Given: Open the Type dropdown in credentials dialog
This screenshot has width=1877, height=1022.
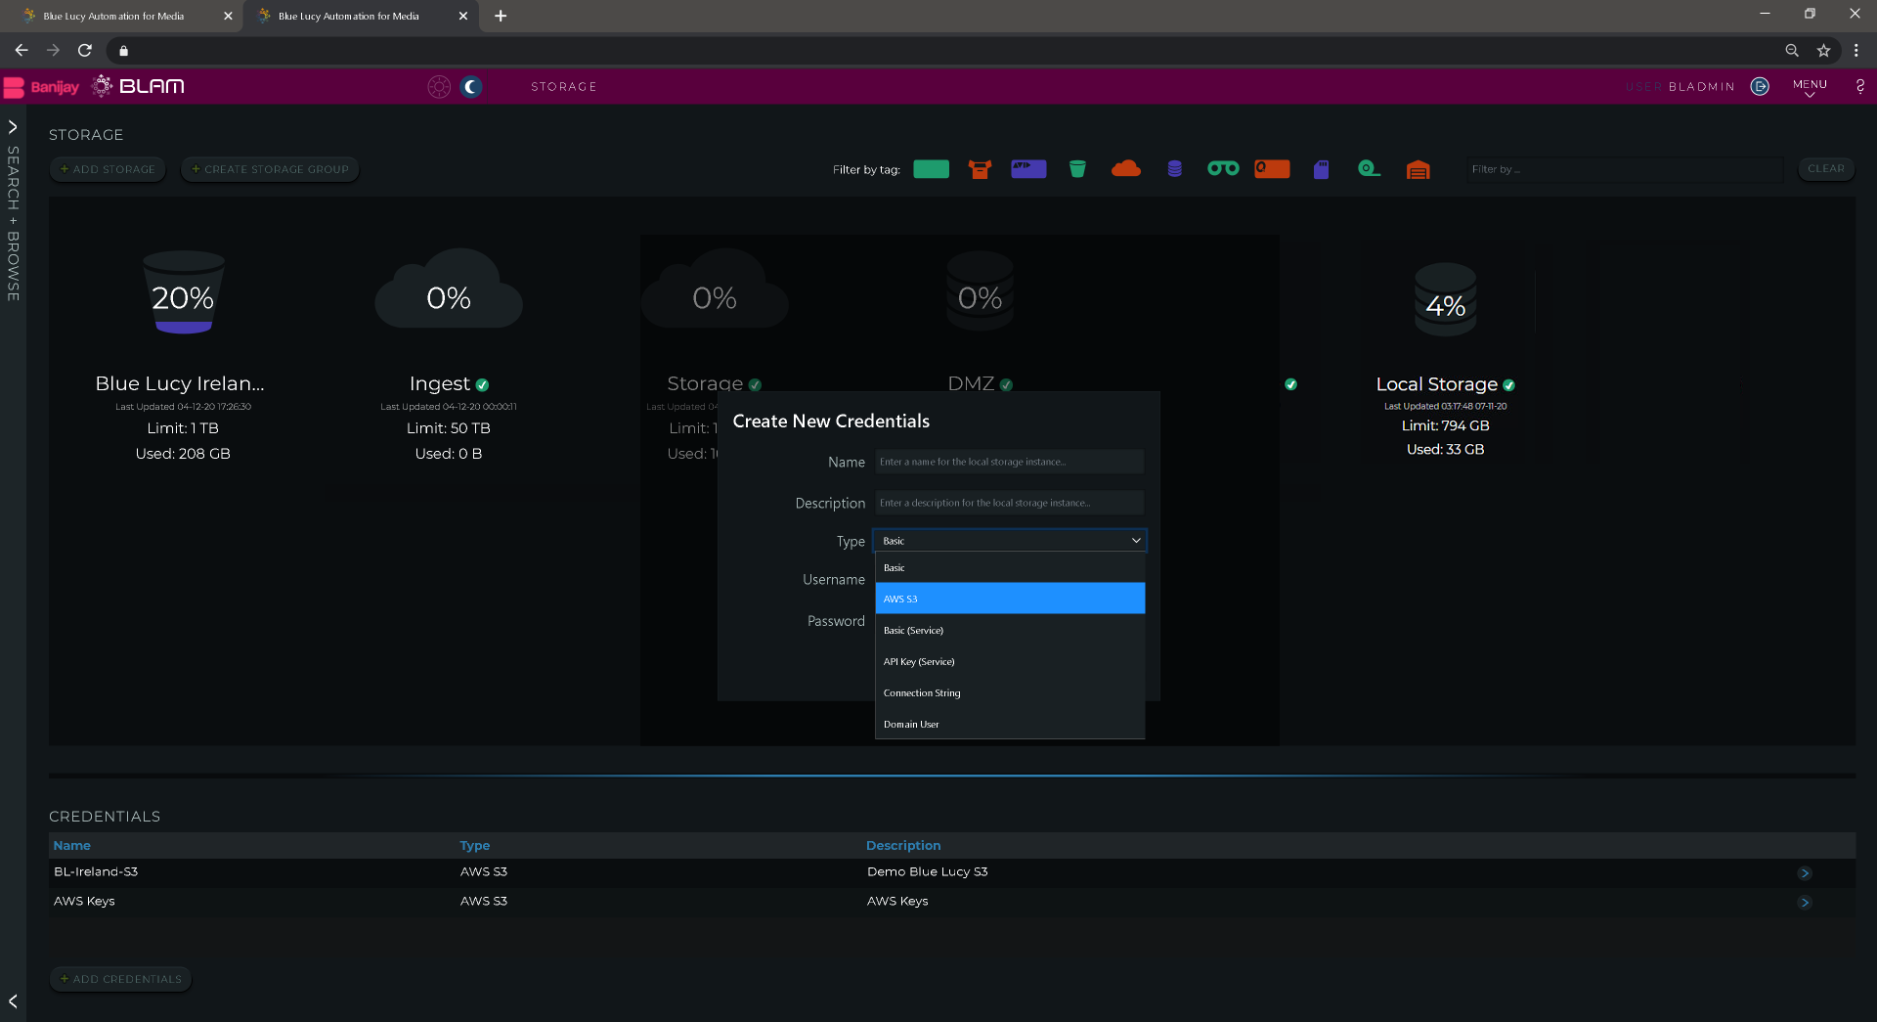Looking at the screenshot, I should pos(1009,541).
